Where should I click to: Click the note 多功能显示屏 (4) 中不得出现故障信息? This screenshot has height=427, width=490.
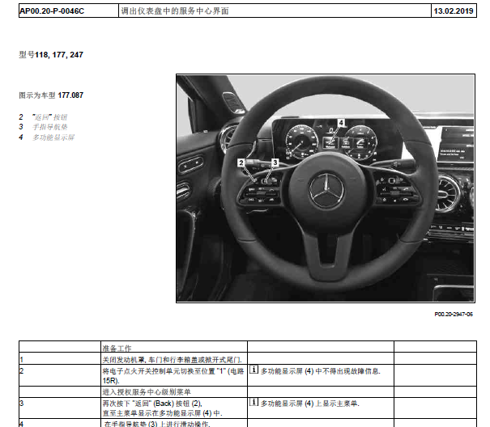pyautogui.click(x=320, y=371)
